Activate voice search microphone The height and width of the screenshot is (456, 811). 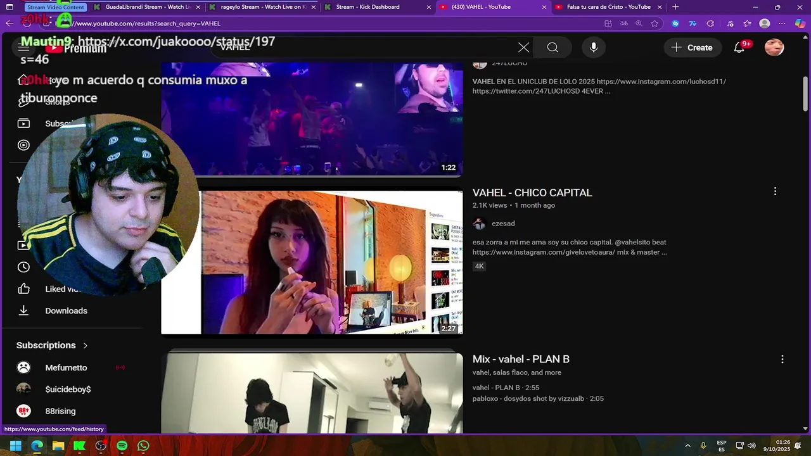tap(594, 47)
